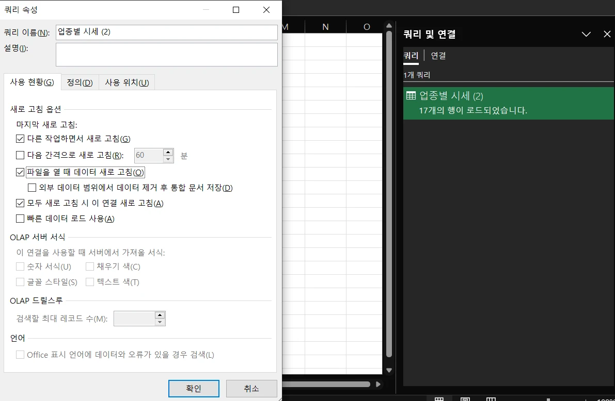Switch to Page Layout view icon
The width and height of the screenshot is (615, 401).
coord(465,399)
